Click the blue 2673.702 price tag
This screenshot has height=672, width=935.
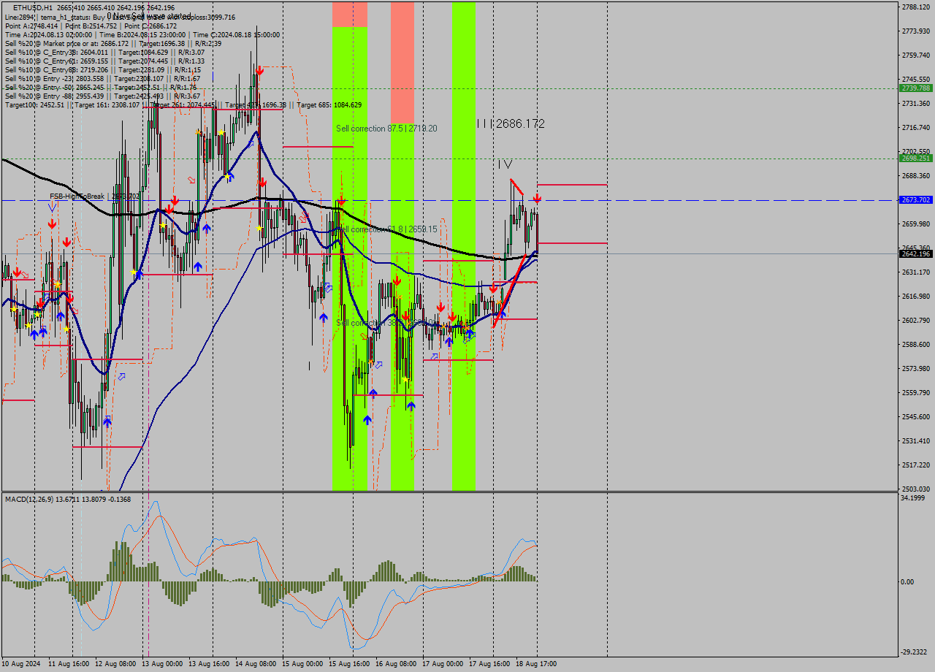pyautogui.click(x=916, y=199)
